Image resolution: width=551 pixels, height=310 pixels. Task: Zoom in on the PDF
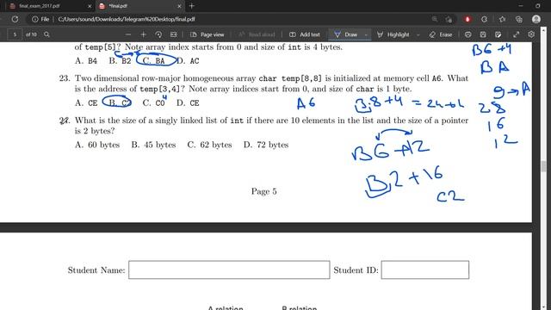[143, 34]
